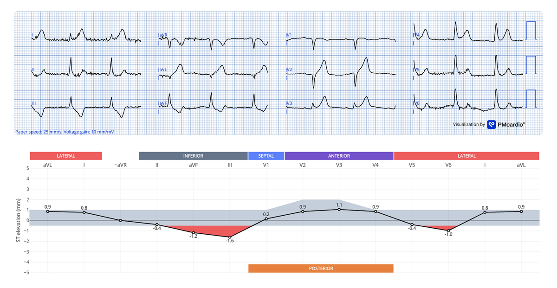Select the LATERAL bar above V5 and V6

[466, 156]
